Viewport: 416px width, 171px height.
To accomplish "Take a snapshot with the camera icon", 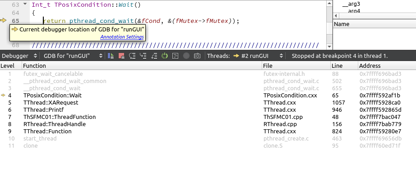I will [197, 56].
